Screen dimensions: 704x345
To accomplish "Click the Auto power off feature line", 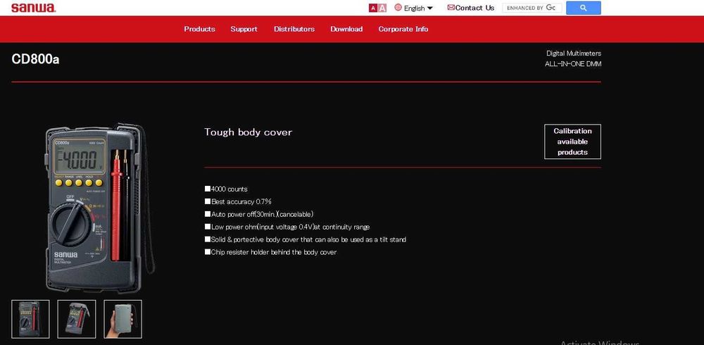I will tap(259, 214).
